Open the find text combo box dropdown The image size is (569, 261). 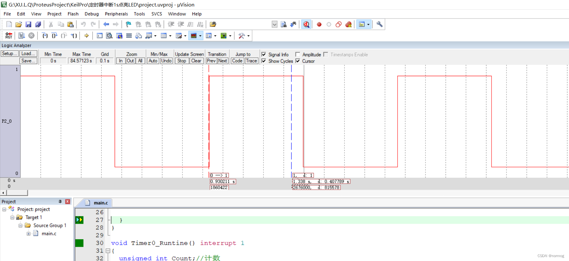(274, 24)
